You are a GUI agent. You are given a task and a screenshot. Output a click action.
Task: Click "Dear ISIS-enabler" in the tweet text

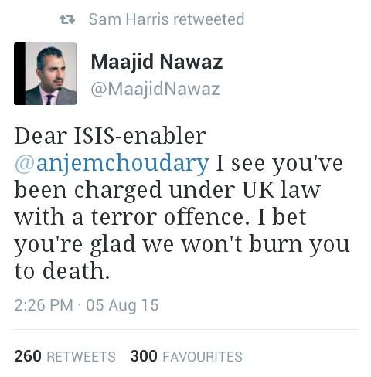(x=111, y=136)
